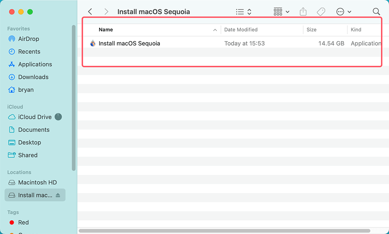Click the horizontal scrollbar at bottom
Viewport: 389px width, 234px height.
230,231
